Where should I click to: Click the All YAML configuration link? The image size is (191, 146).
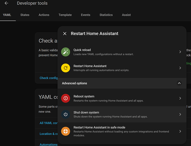tap(49, 123)
